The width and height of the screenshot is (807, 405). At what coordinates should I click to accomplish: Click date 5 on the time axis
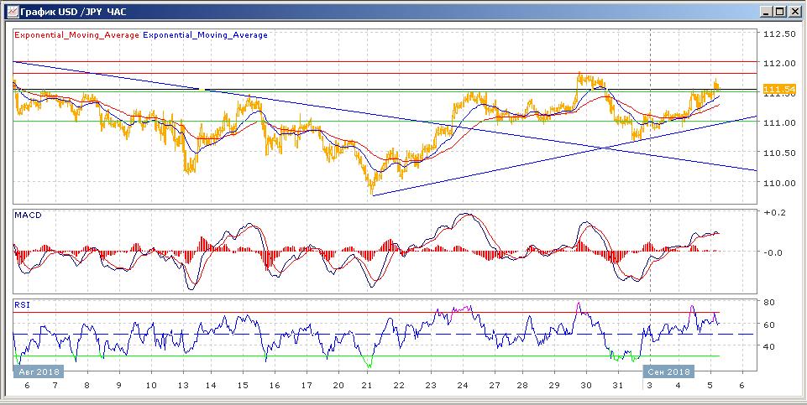click(710, 386)
